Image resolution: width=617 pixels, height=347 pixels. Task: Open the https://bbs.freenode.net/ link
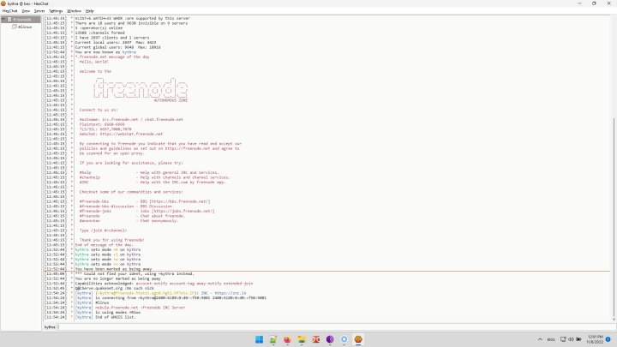pyautogui.click(x=179, y=201)
